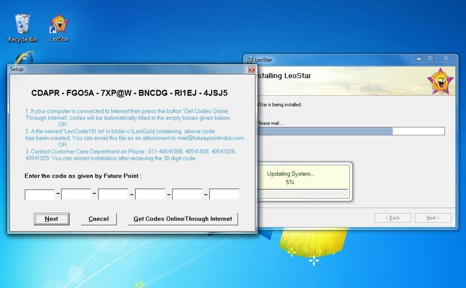Viewport: 466px width, 288px height.
Task: Click Cancel in the Setup dialog
Action: point(98,219)
